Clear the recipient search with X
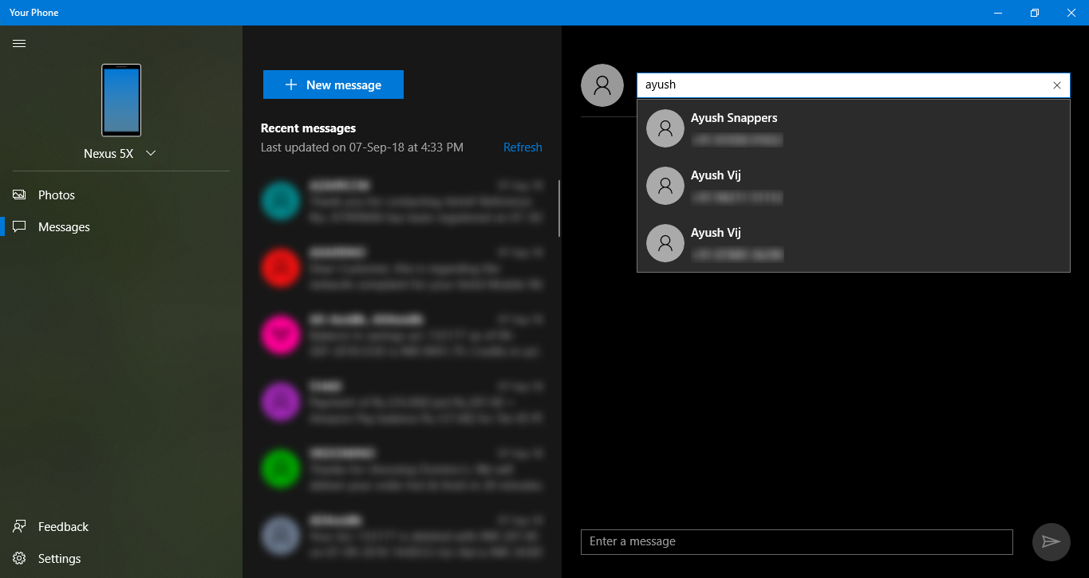Image resolution: width=1089 pixels, height=578 pixels. coord(1057,85)
